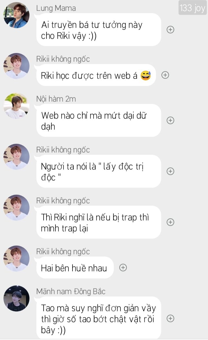Viewport: 208px width, 340px height.
Task: Tap plus icon next to "Riki học được" message
Action: click(x=165, y=75)
